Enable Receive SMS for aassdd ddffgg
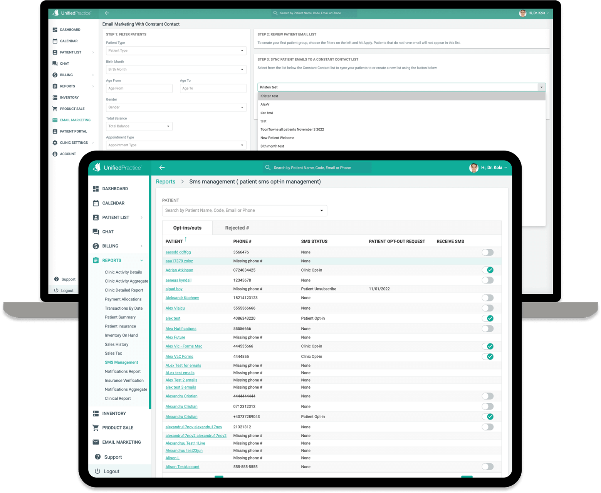The width and height of the screenshot is (601, 493). point(488,252)
